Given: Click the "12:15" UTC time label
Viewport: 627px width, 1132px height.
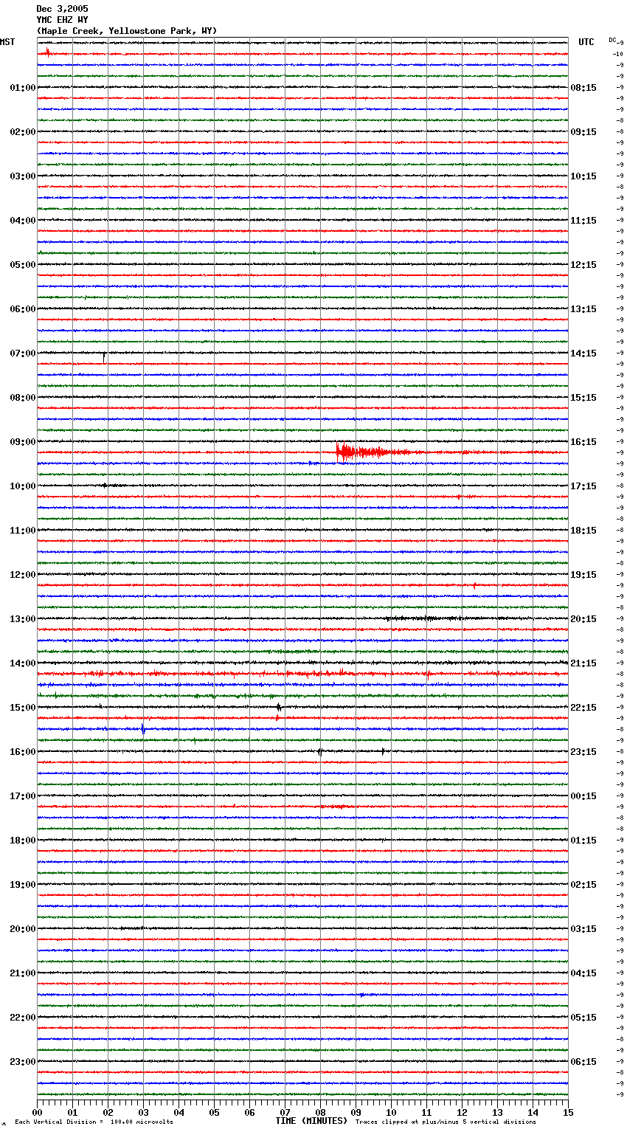Looking at the screenshot, I should pos(583,265).
